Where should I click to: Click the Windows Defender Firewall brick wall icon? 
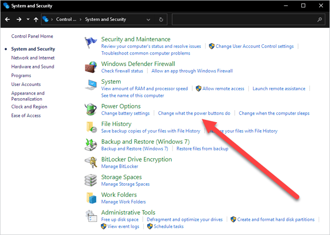[91, 67]
